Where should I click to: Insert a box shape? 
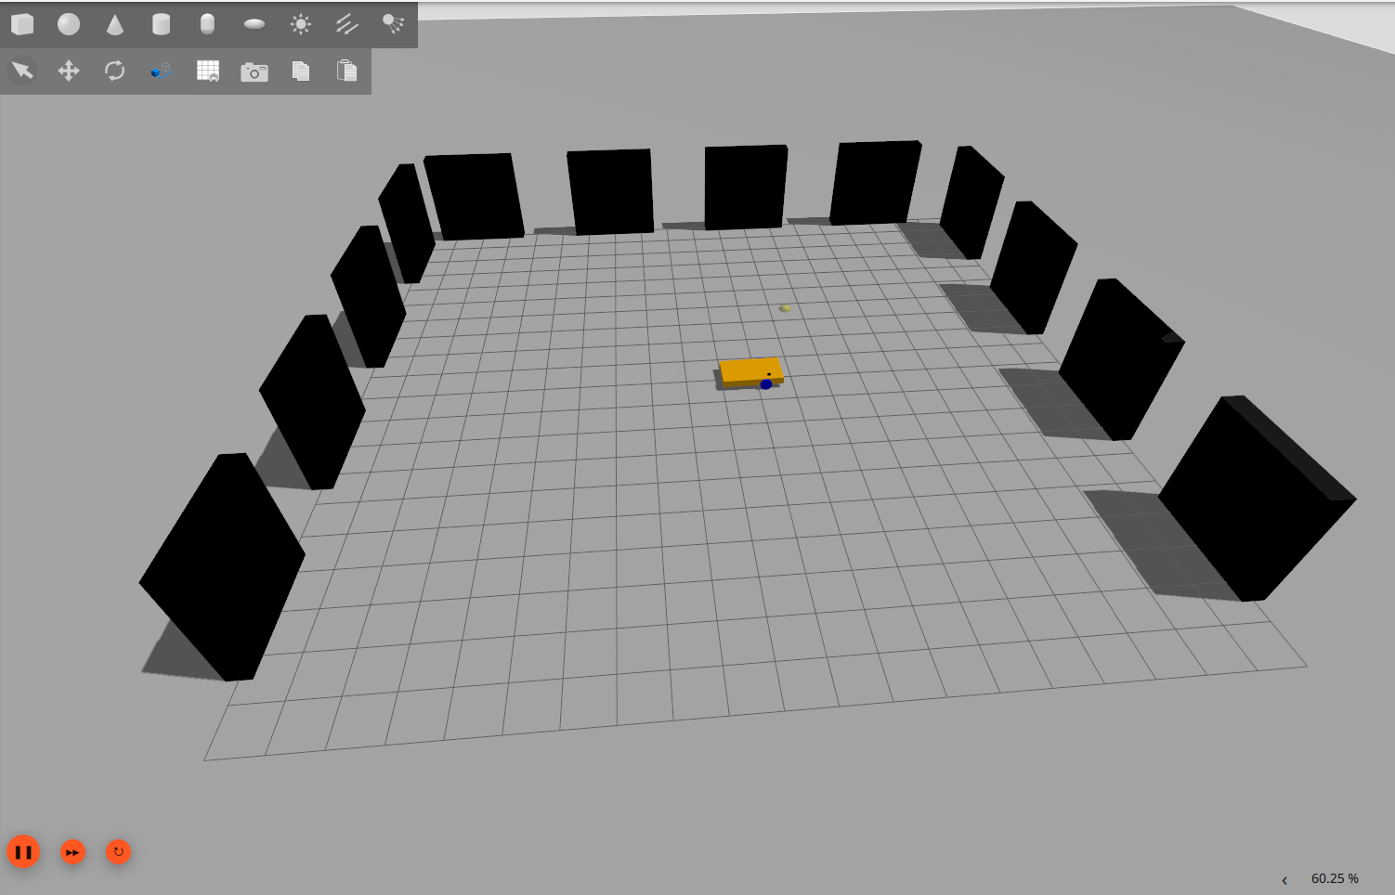(x=22, y=24)
